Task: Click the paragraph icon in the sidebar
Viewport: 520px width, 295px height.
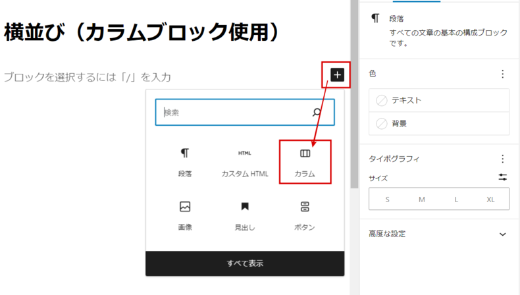Action: coord(375,18)
